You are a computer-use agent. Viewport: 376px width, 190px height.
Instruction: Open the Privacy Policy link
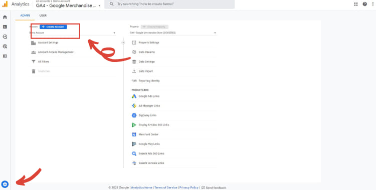(189, 187)
